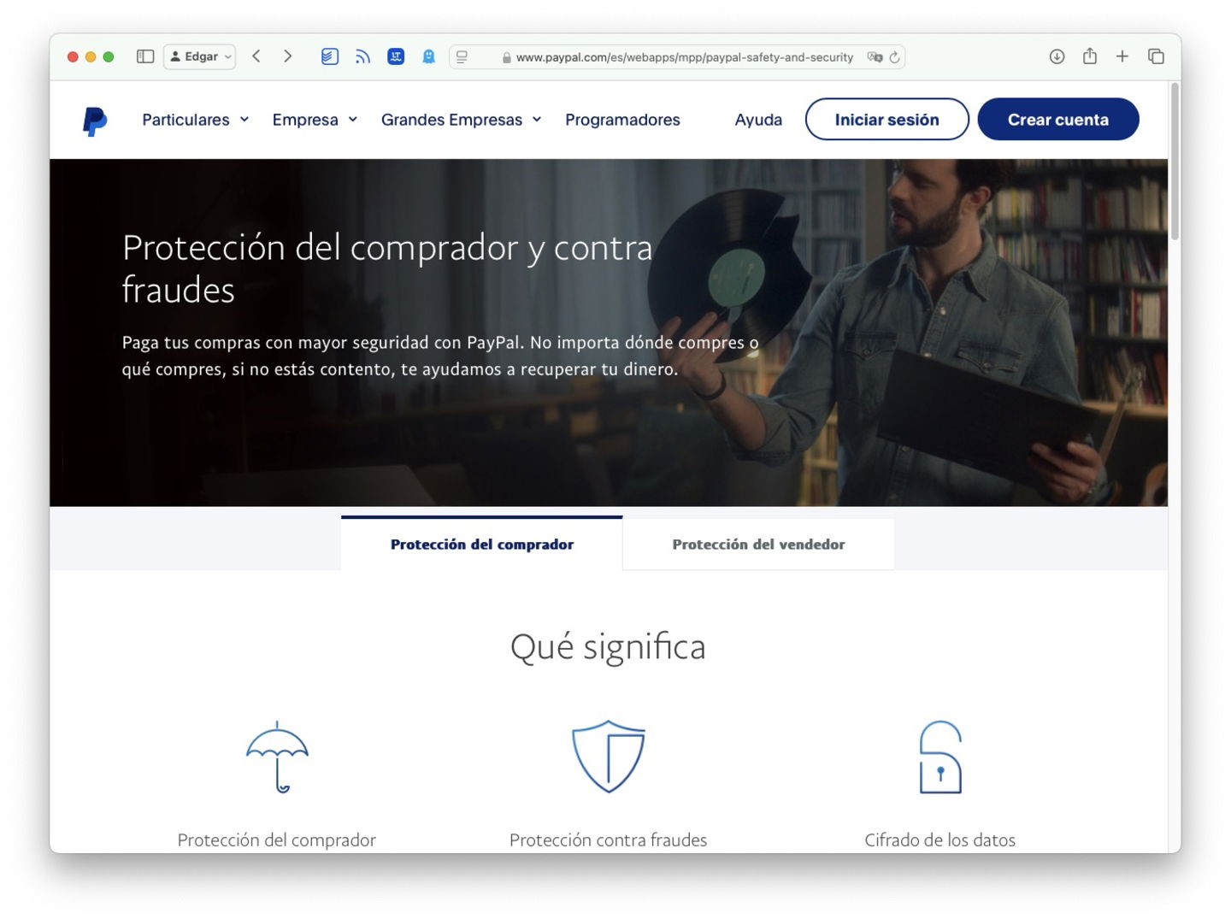Click the hero heading Protección del comprador y contra fraudes
Screen dimensions: 1231x919
coord(387,268)
